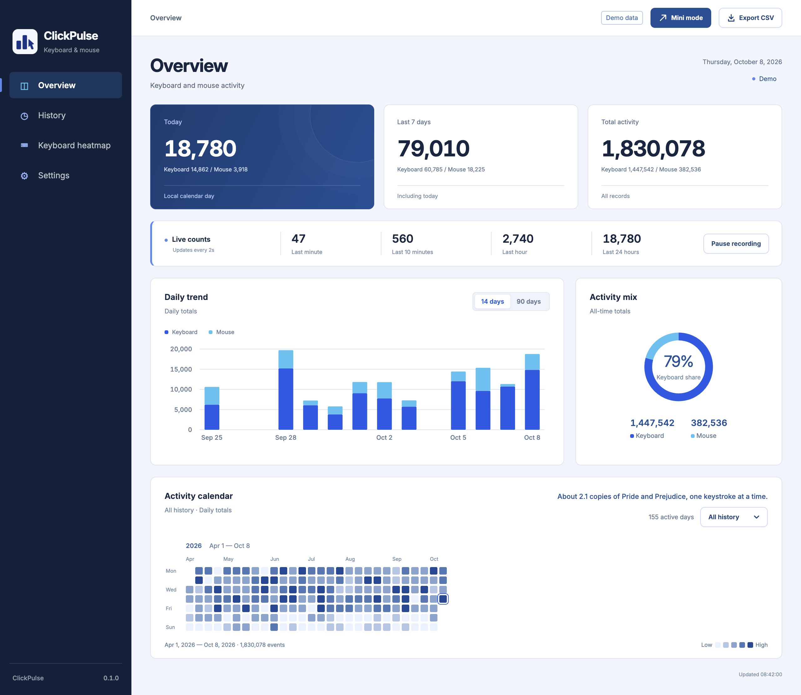Click the Oct 8 bar in Daily trend
Viewport: 801px width, 695px height.
click(532, 392)
